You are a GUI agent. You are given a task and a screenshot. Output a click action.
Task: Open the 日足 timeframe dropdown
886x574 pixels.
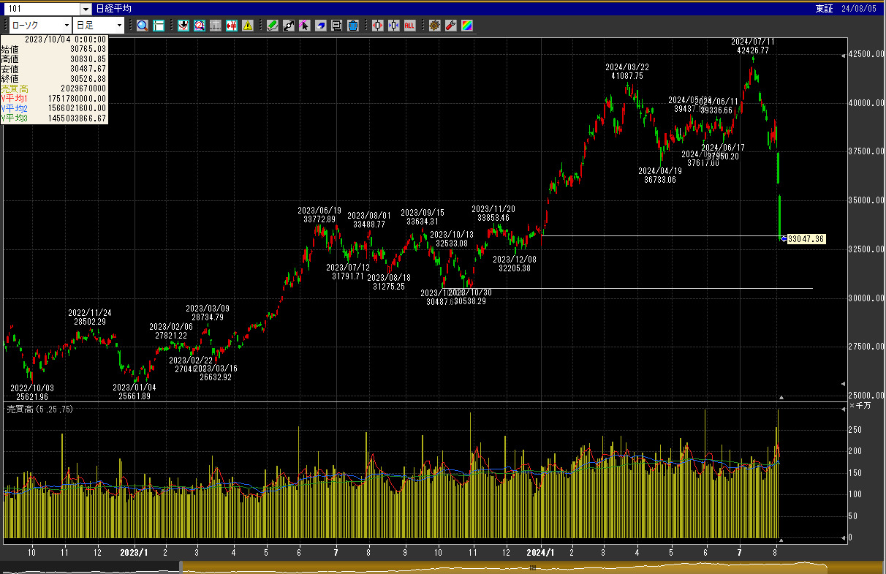click(118, 26)
